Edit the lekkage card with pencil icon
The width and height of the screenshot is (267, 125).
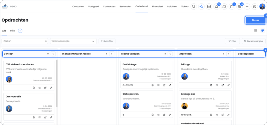[228, 85]
